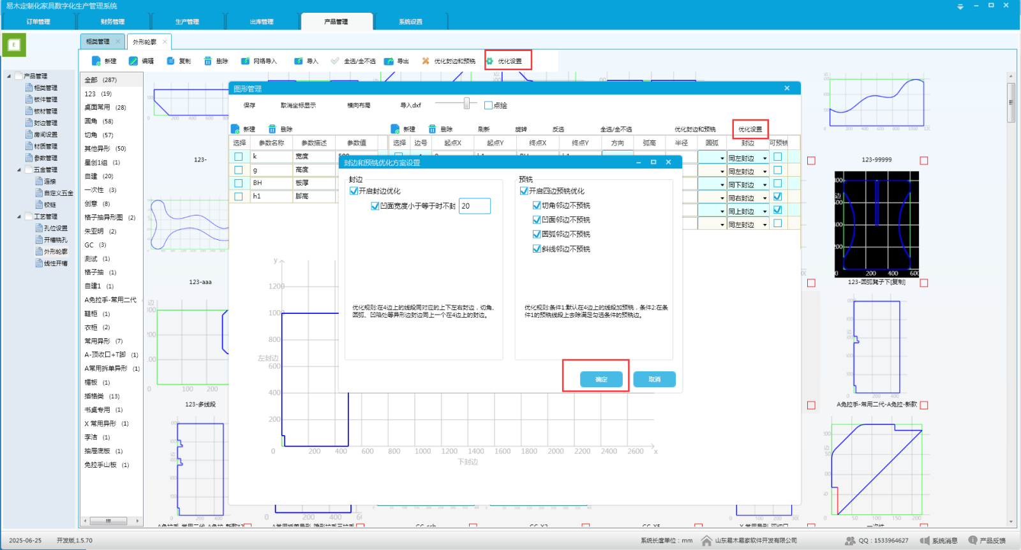Screen dimensions: 1021x550
Task: Collapse the 五金管理 tree node
Action: click(x=19, y=170)
